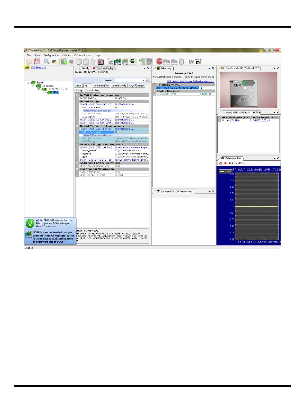Viewport: 305px width, 401px height.
Task: Expand the MFR_DAC_CTRL_LTC7106 row
Action: click(81, 160)
